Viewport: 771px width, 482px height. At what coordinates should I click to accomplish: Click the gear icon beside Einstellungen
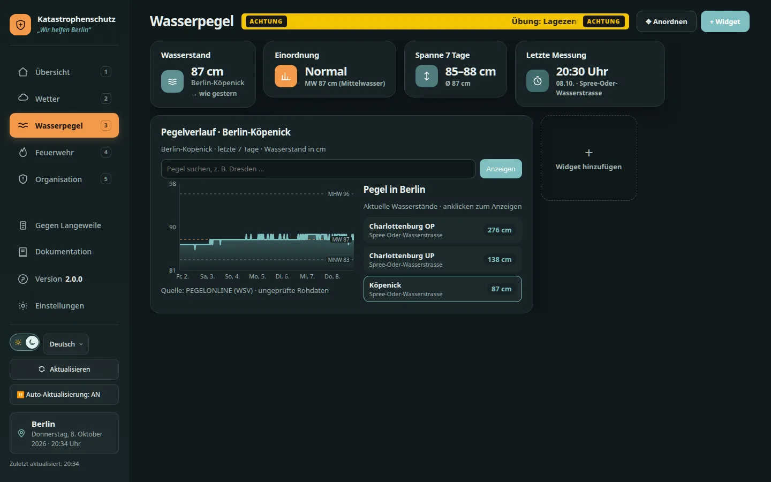coord(23,306)
